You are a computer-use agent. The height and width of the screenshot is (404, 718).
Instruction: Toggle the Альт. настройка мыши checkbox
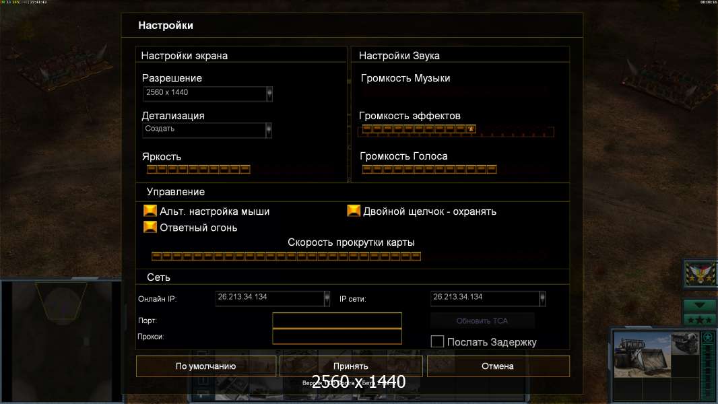click(150, 211)
